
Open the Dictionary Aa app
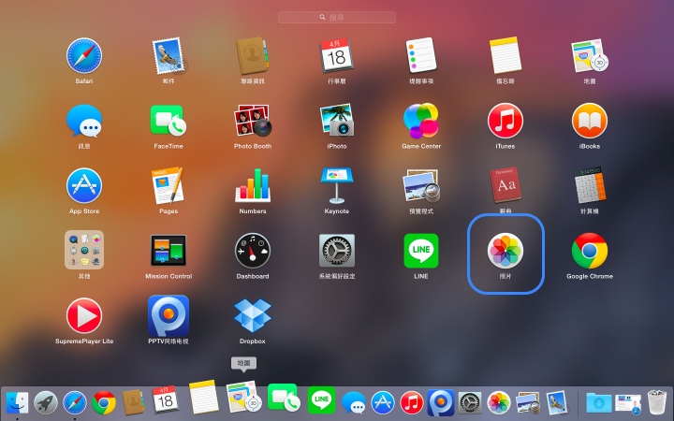coord(505,185)
